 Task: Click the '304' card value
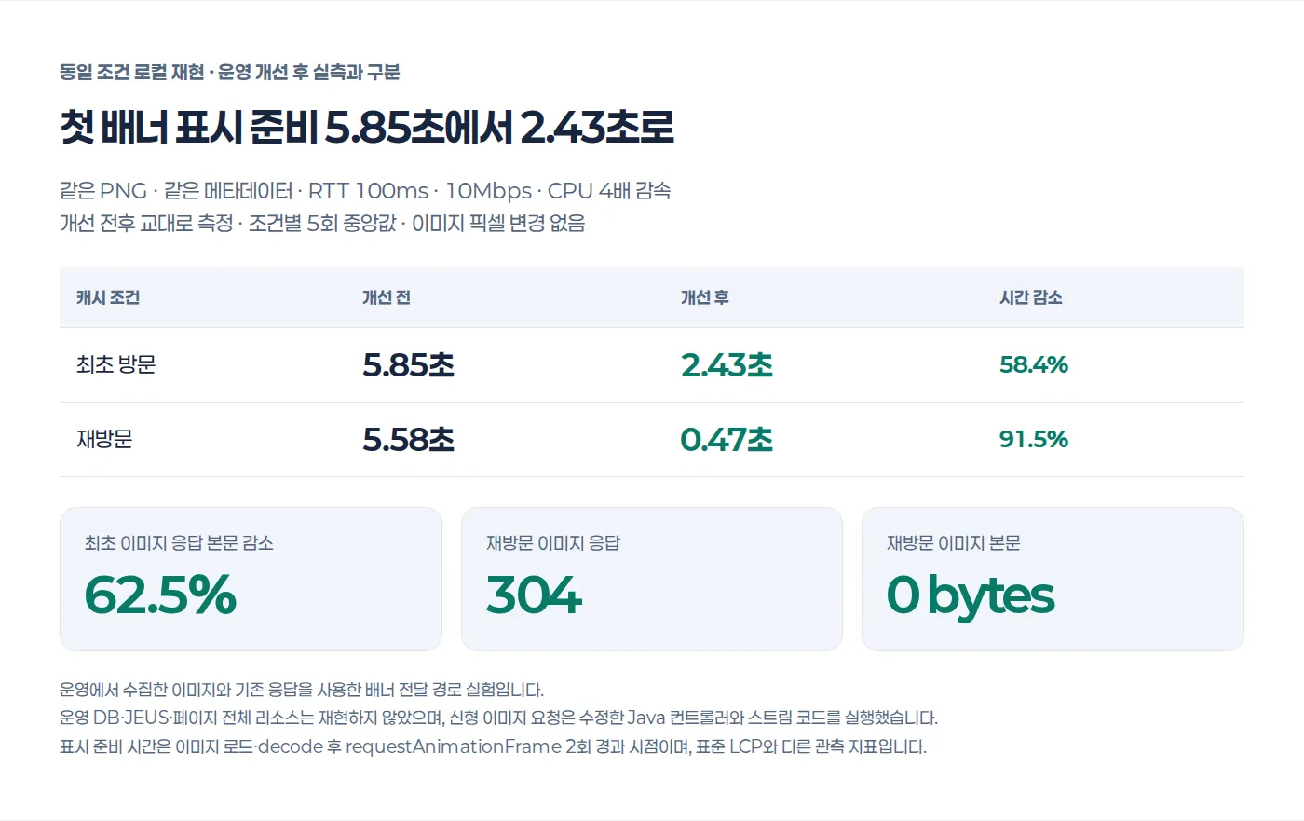pyautogui.click(x=534, y=595)
